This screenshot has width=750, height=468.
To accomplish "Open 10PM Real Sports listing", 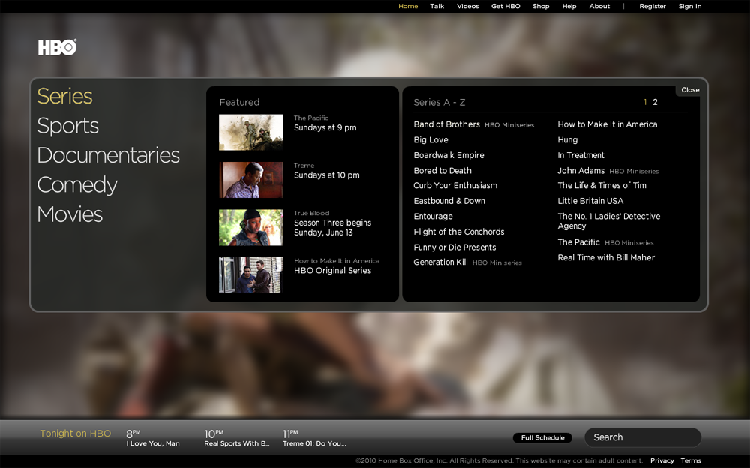I will (x=237, y=438).
